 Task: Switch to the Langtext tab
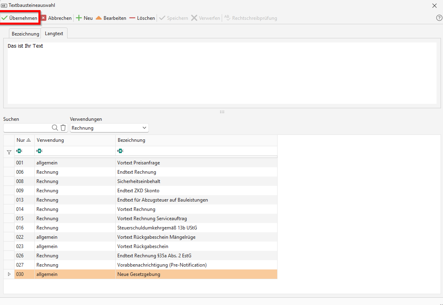tap(54, 33)
